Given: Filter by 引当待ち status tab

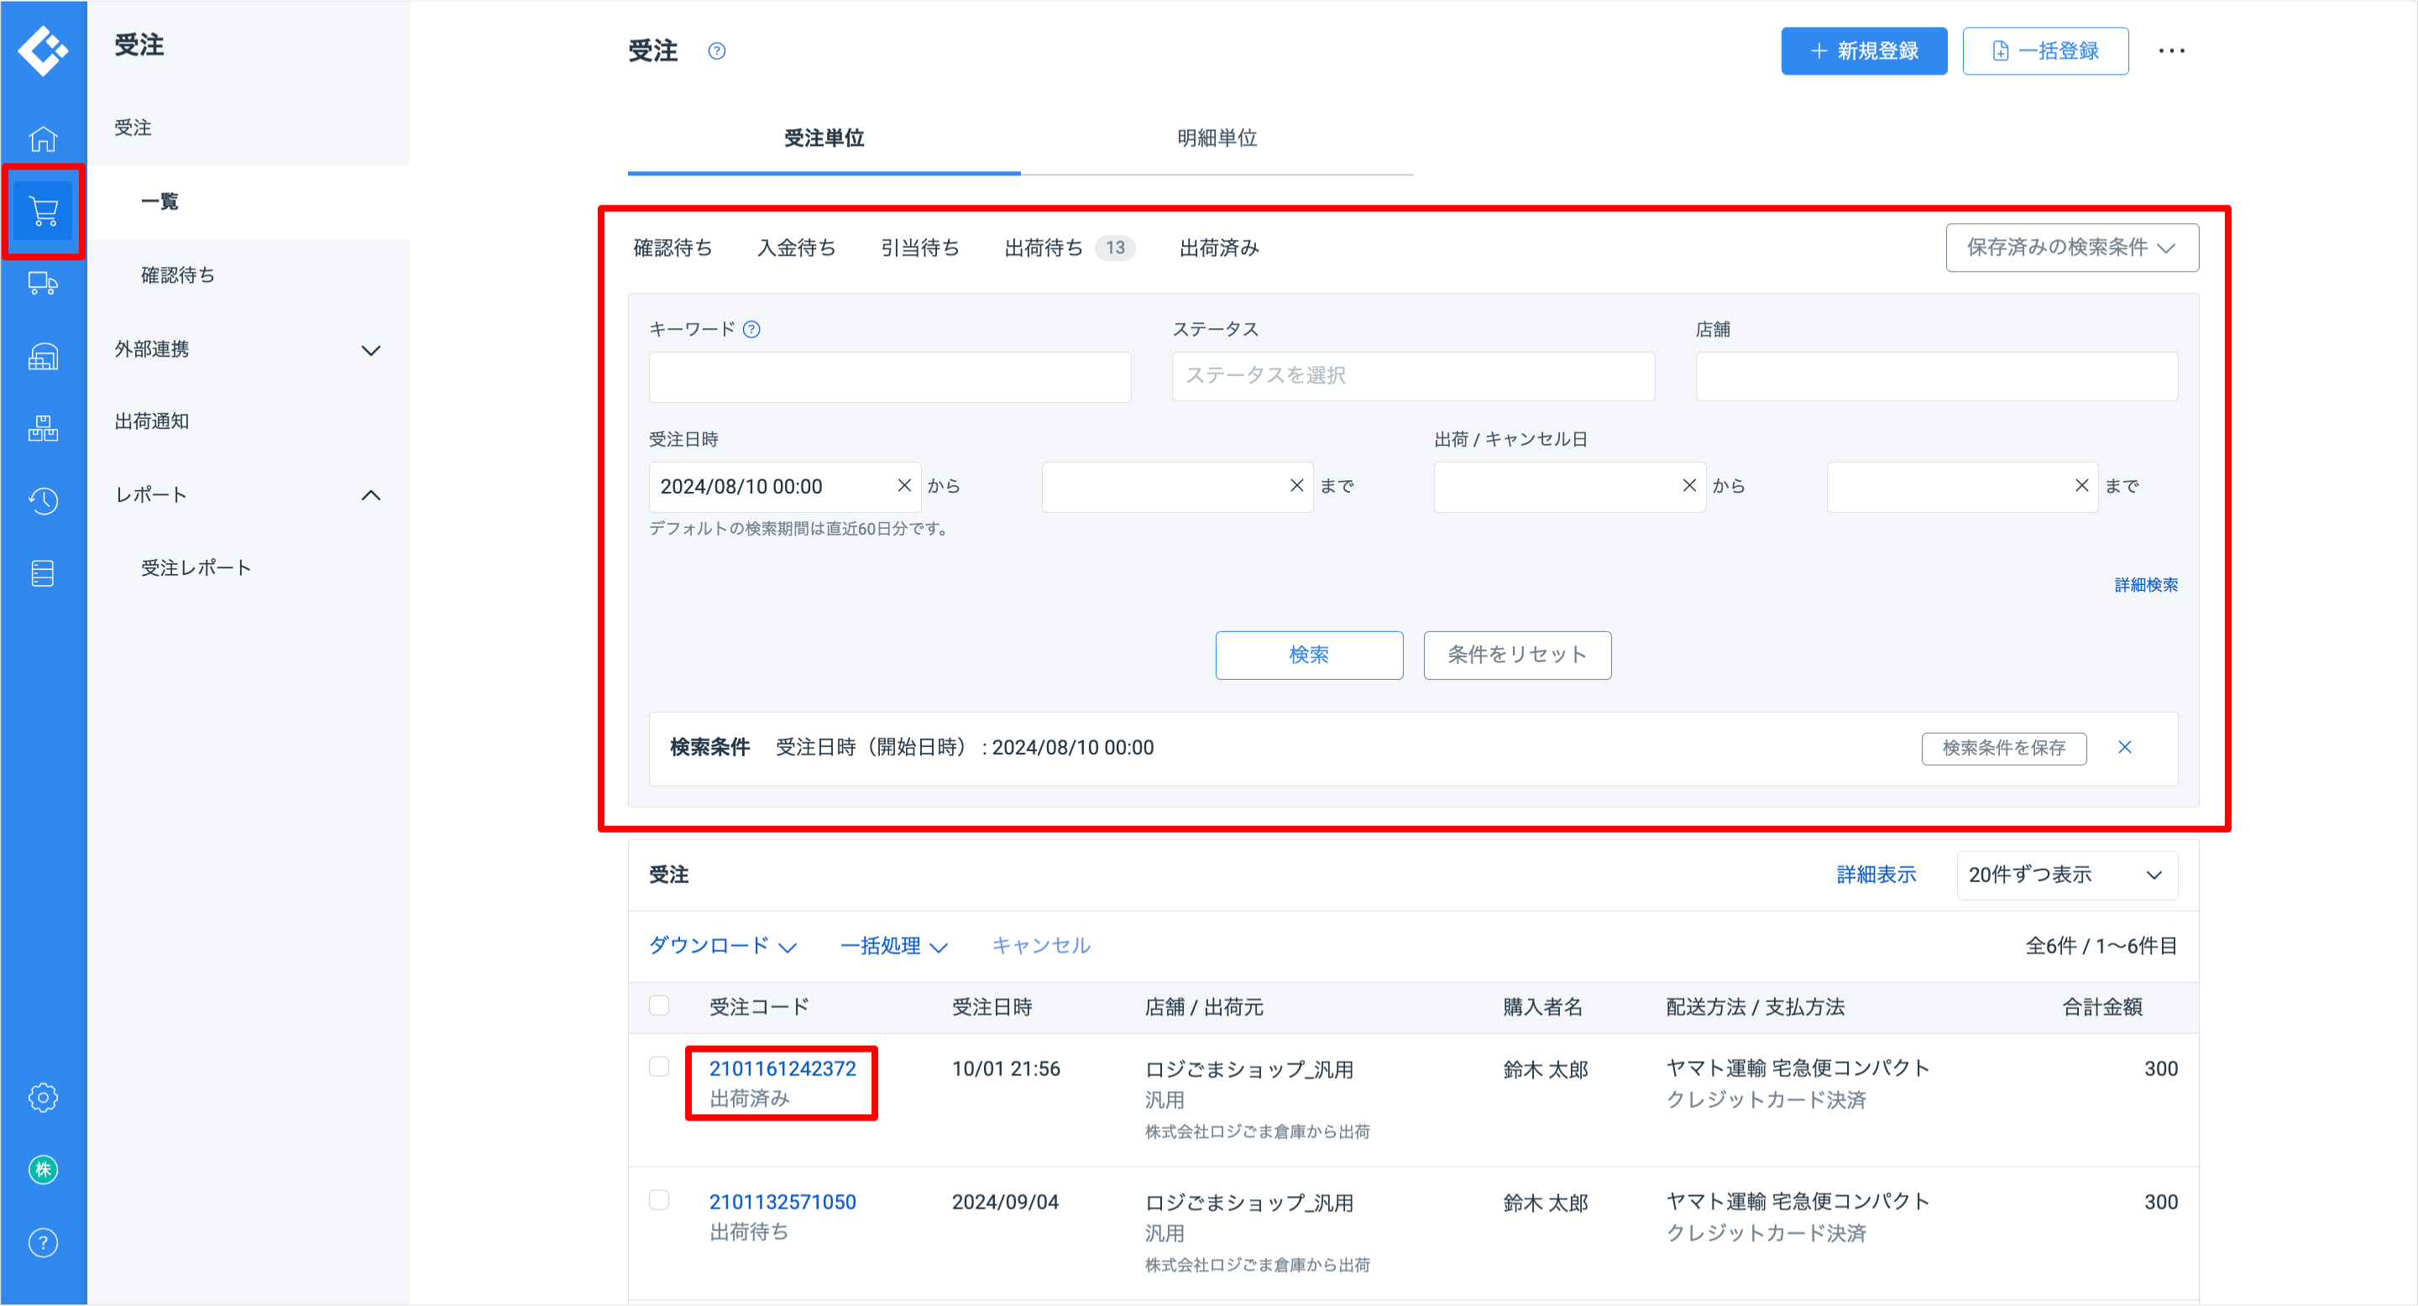Looking at the screenshot, I should tap(920, 248).
